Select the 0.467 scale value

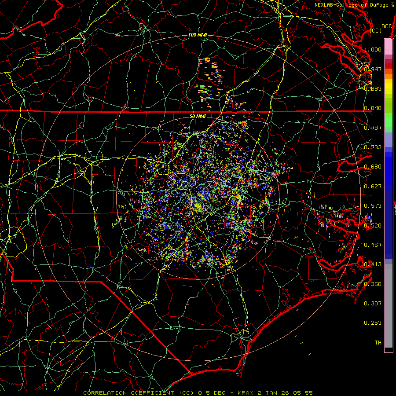coord(373,245)
